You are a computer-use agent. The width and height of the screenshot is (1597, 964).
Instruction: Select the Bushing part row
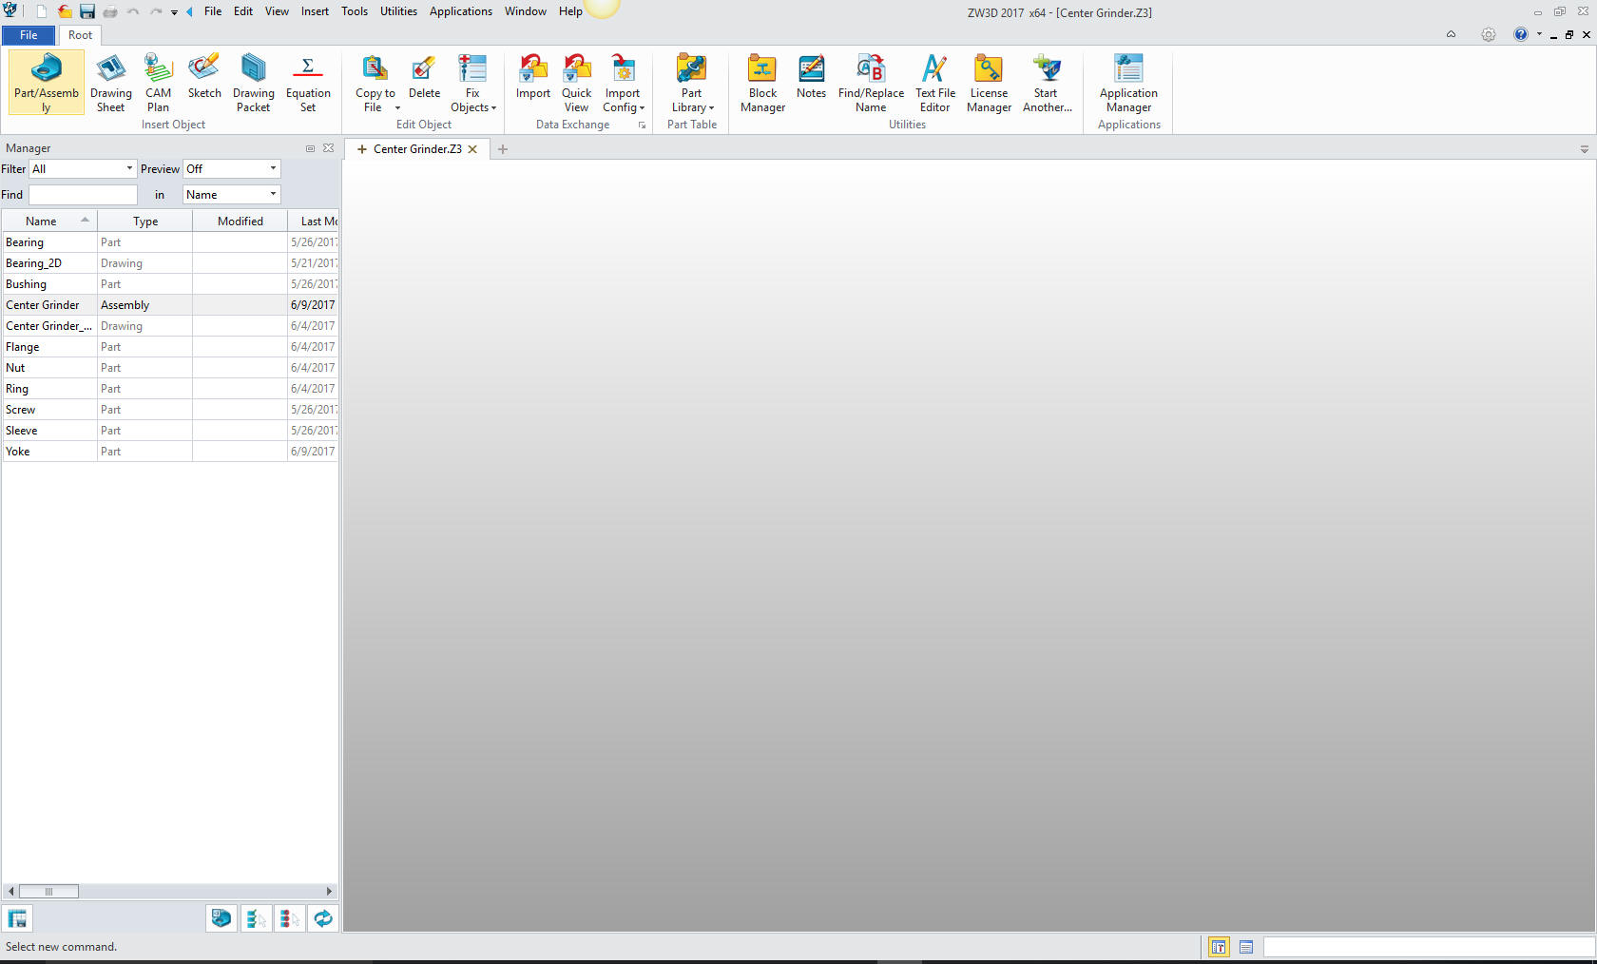tap(170, 284)
